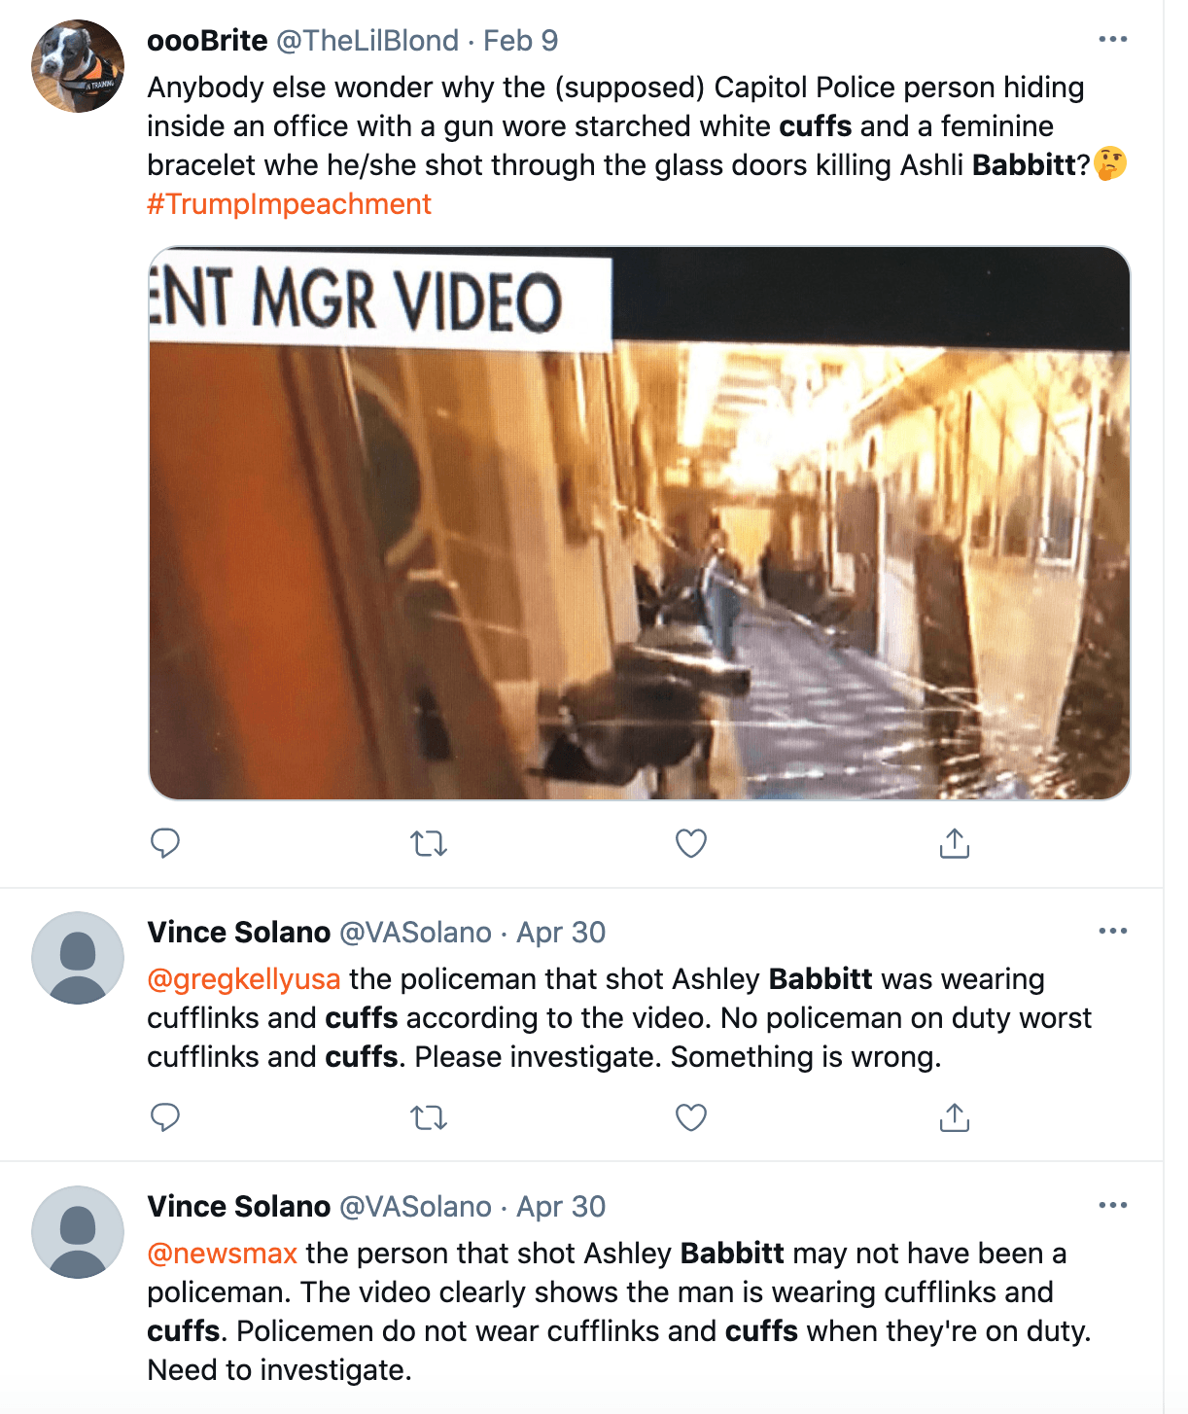The width and height of the screenshot is (1188, 1414).
Task: Open the @TheLilBlond handle
Action: point(367,41)
